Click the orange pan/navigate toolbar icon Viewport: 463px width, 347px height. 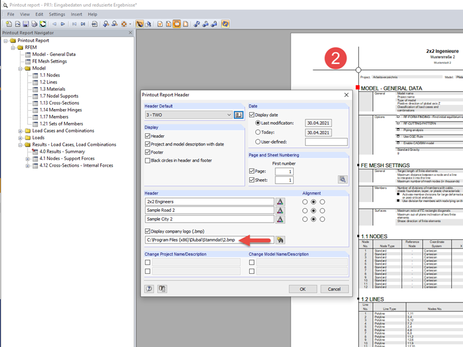124,24
